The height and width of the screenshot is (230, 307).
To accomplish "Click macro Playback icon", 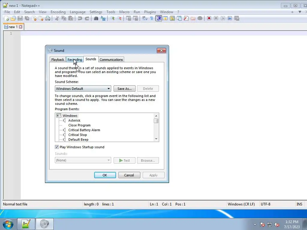I will 223,18.
